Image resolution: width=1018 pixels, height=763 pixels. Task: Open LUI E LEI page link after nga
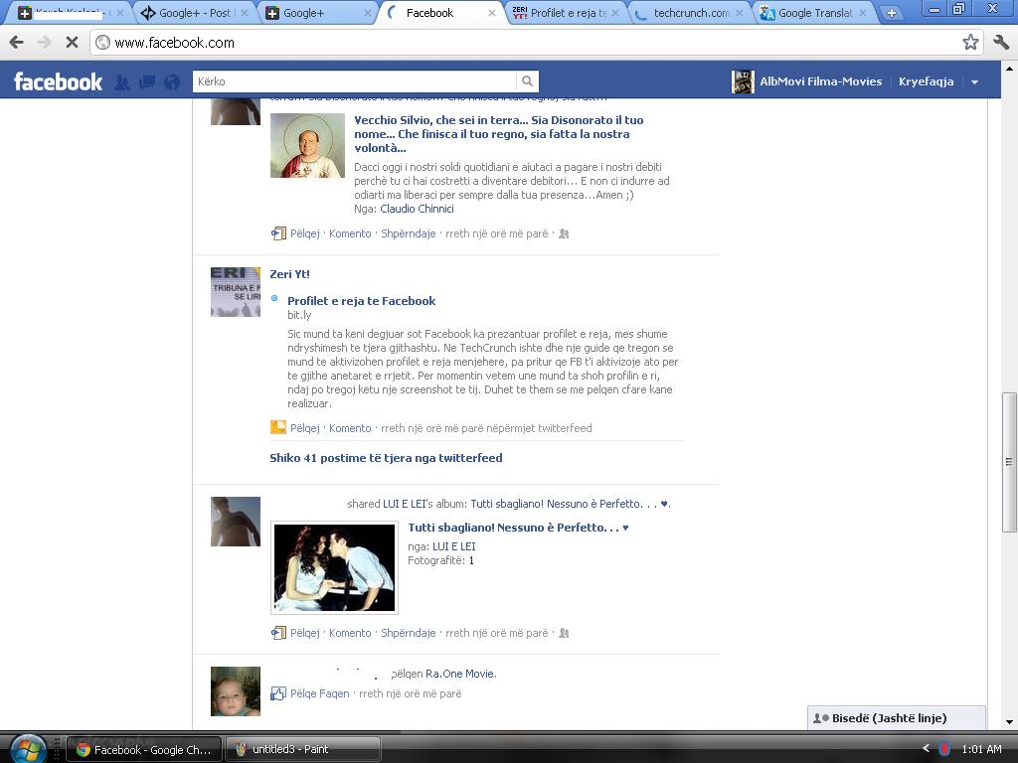pyautogui.click(x=453, y=547)
